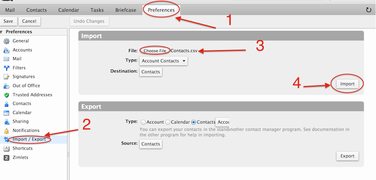Image resolution: width=376 pixels, height=180 pixels.
Task: Click the Choose File button
Action: coord(155,51)
